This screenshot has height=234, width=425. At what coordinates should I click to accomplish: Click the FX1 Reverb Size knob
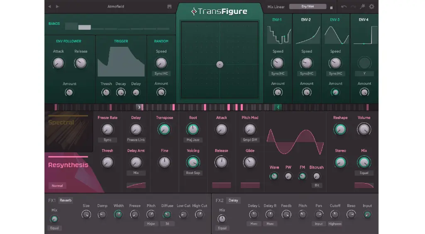point(86,215)
